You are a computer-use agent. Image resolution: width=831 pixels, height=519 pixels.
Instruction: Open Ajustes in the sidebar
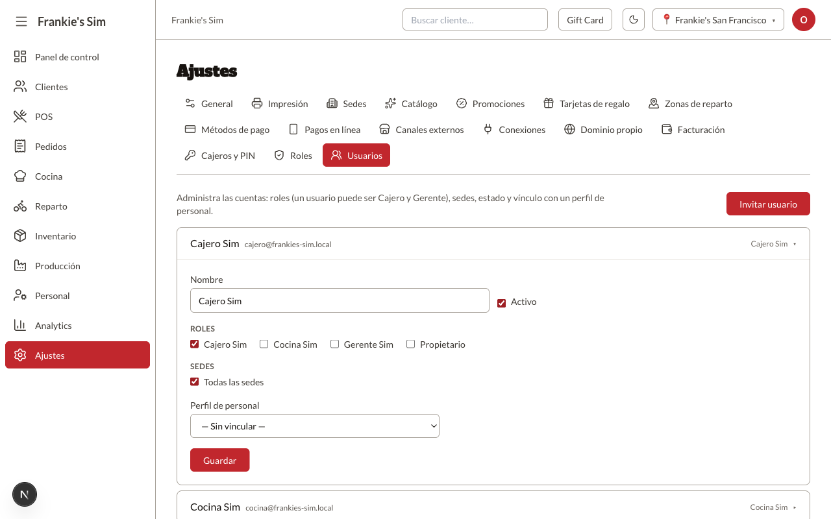coord(77,356)
